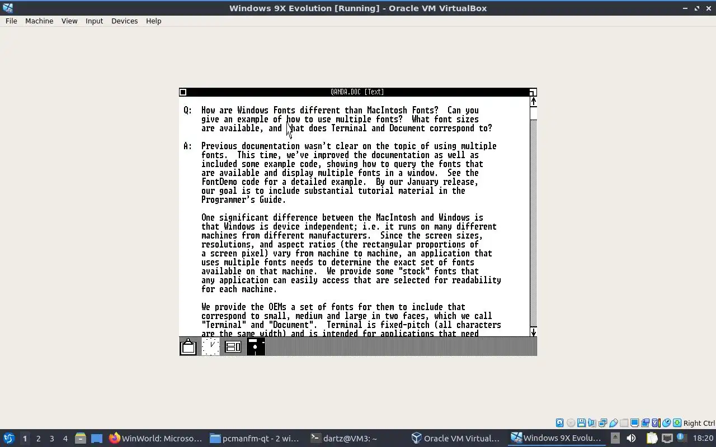Viewport: 716px width, 447px height.
Task: Open the volume control tray icon
Action: tap(631, 438)
